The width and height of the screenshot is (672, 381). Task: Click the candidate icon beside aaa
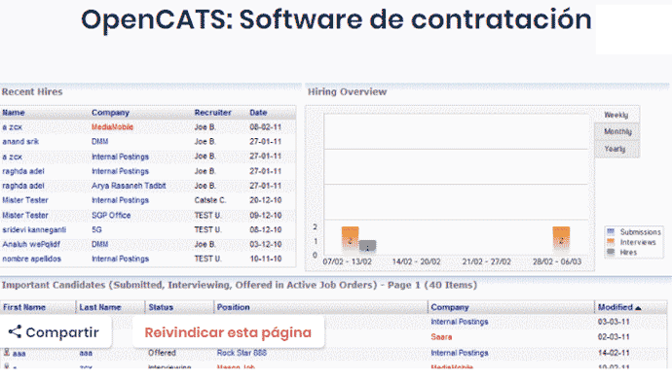click(7, 353)
